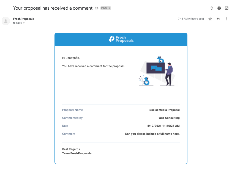Click 'Team FreshProposals' signature
This screenshot has height=170, width=232.
(77, 153)
